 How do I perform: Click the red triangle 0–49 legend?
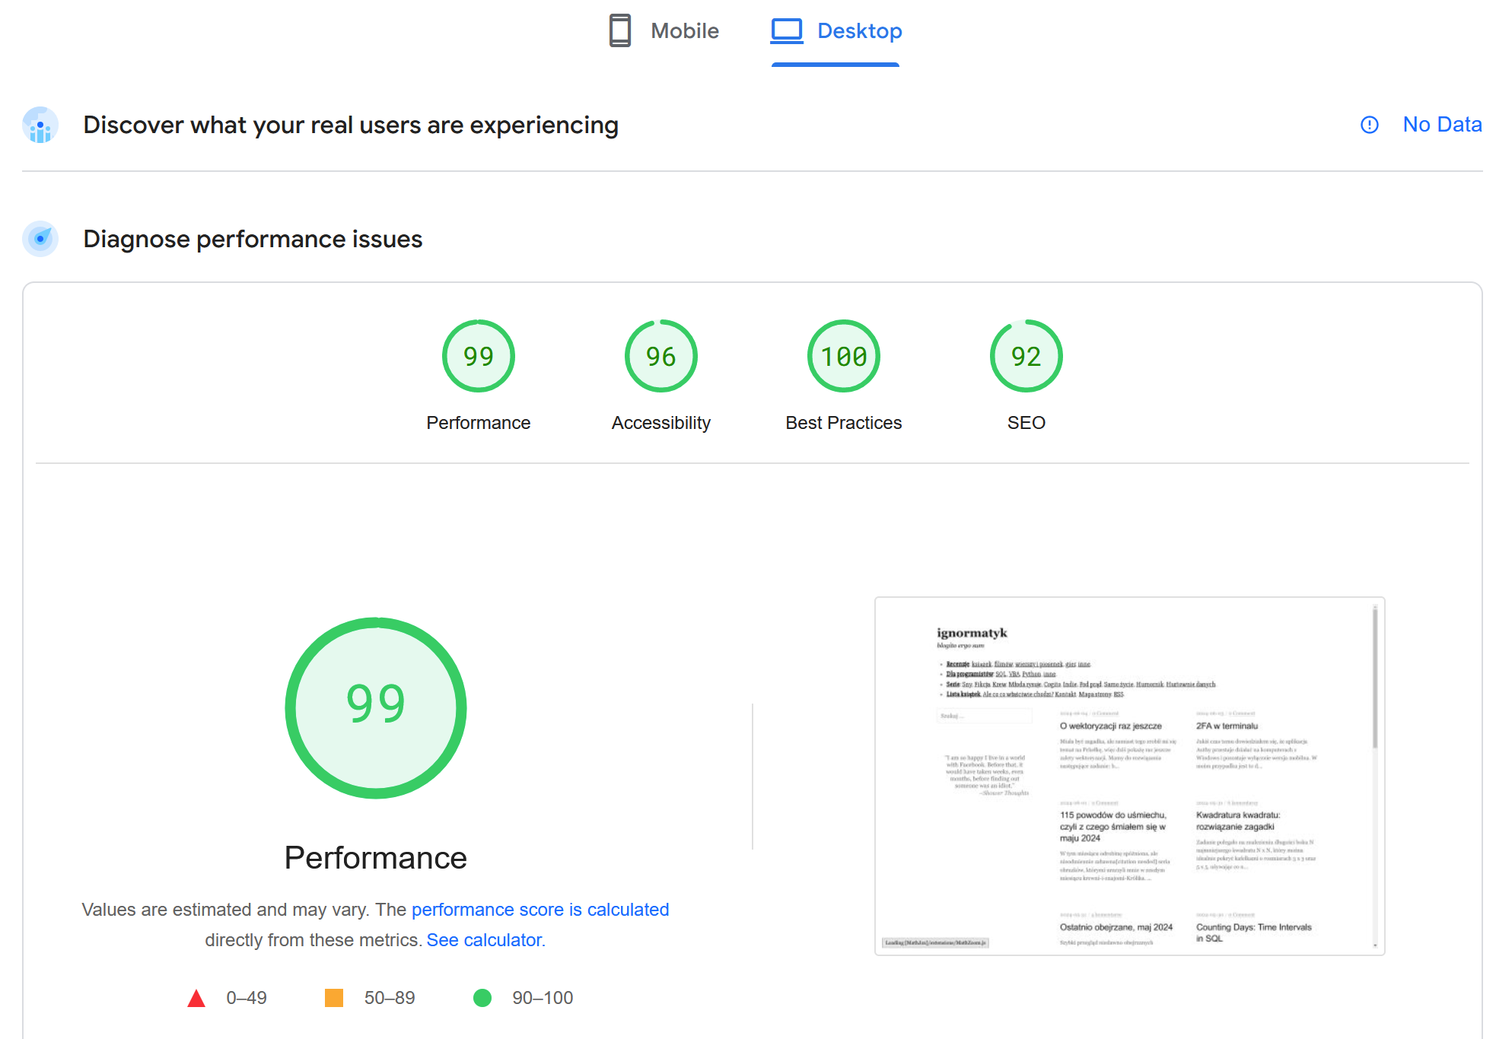point(196,998)
